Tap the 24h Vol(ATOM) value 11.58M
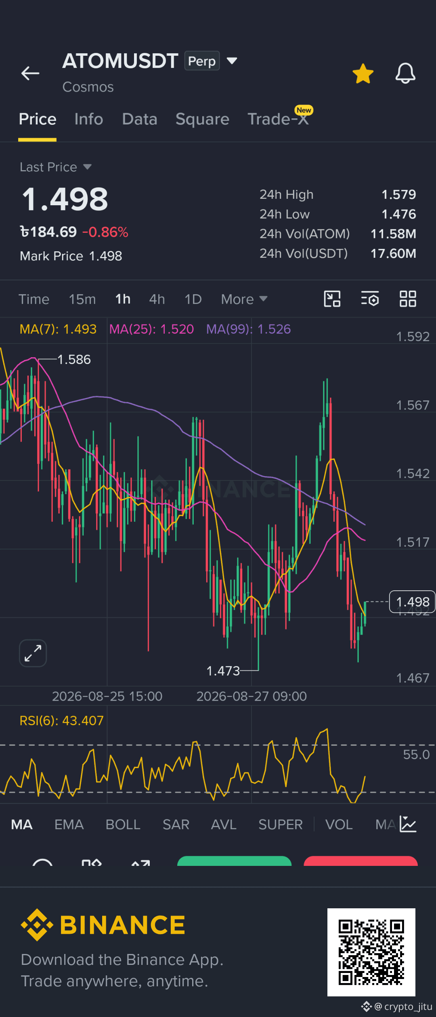The width and height of the screenshot is (436, 1017). 393,234
